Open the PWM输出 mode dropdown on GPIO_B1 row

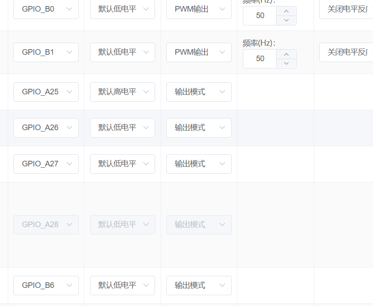click(199, 52)
